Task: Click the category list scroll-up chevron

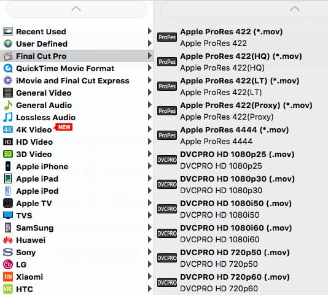Action: 76,9
